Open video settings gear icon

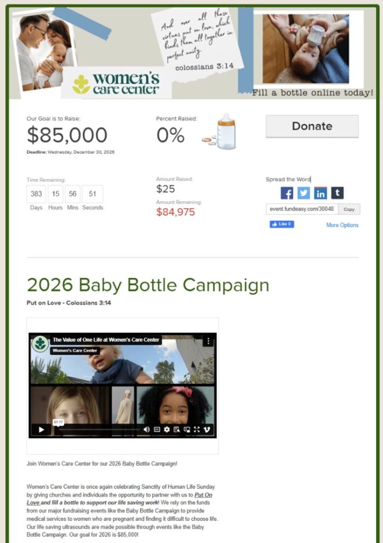(167, 430)
